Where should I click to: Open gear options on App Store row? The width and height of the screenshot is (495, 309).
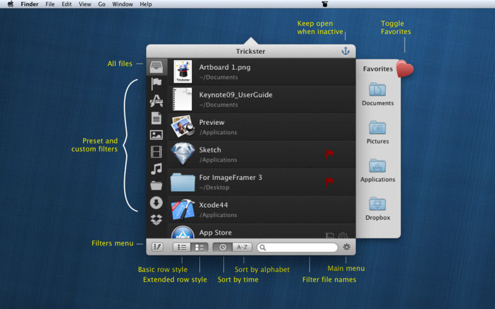coord(343,235)
